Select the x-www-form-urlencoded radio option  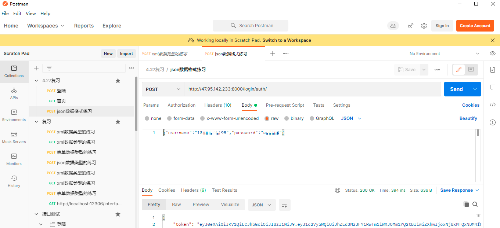click(202, 118)
